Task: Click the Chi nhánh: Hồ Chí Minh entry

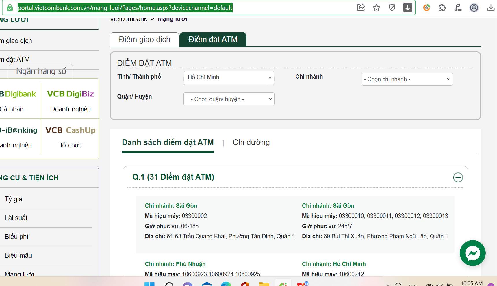Action: (x=334, y=264)
